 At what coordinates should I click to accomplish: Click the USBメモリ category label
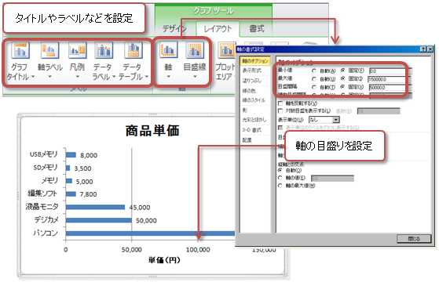pyautogui.click(x=44, y=154)
